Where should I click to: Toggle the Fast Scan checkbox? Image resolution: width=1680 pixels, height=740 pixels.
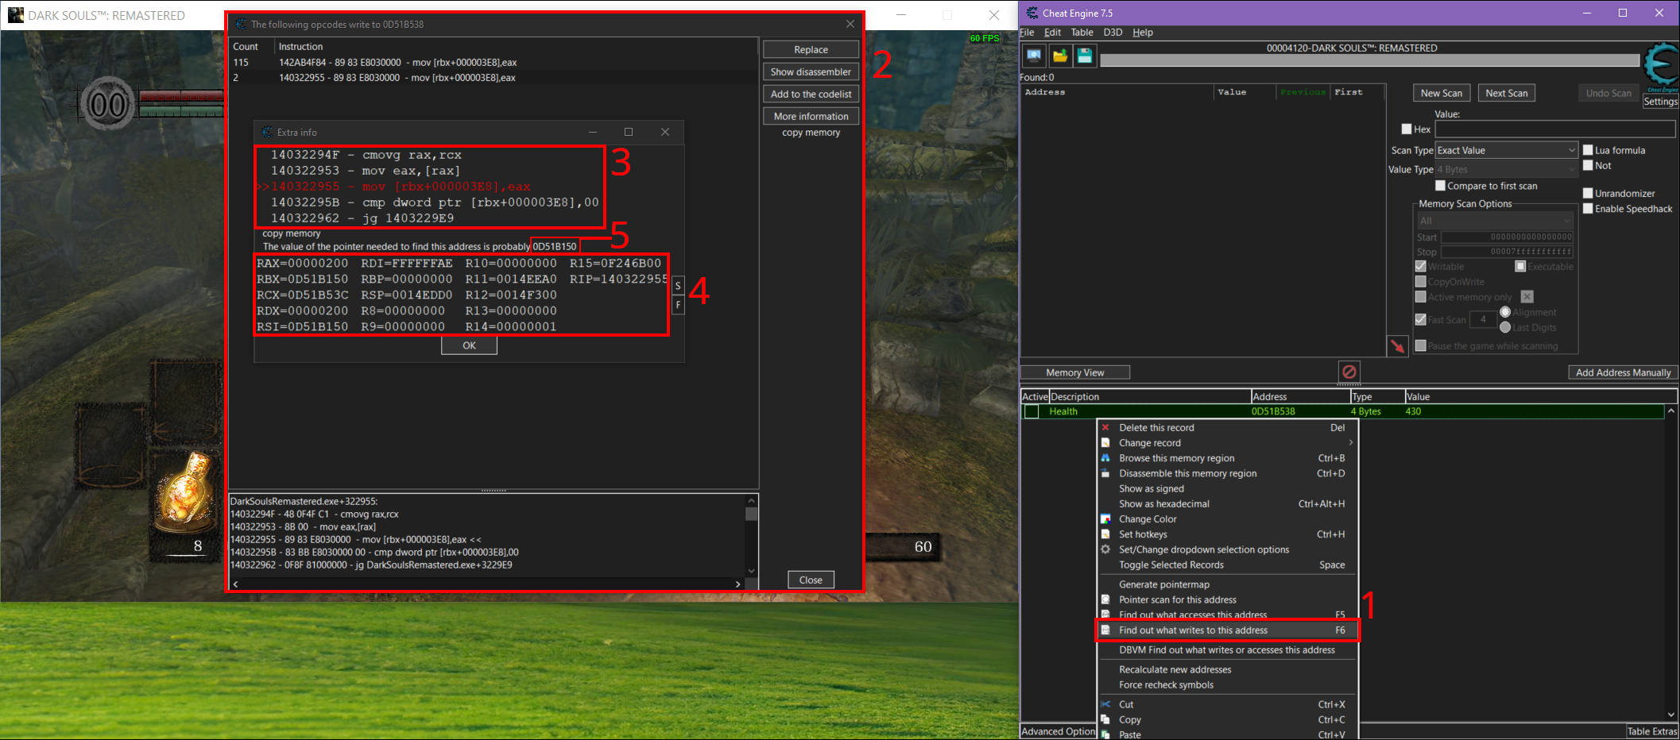click(1421, 320)
